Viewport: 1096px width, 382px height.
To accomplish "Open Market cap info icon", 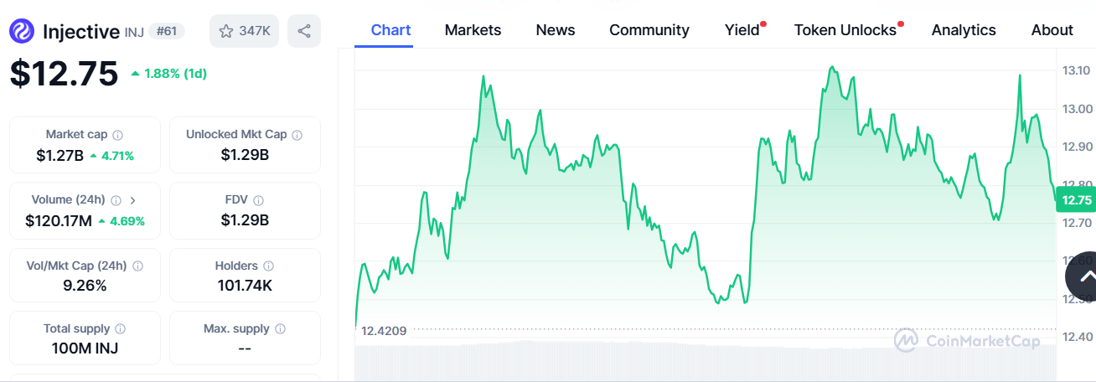I will [x=118, y=135].
